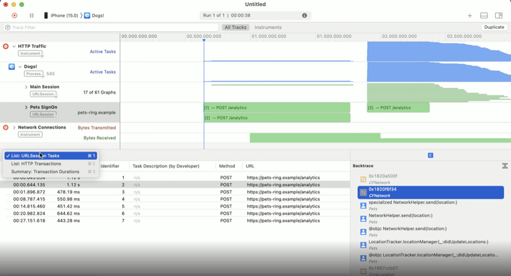
Task: Select the [3] POST /analytics timeline bar
Action: (x=398, y=108)
